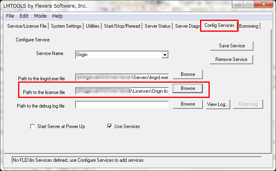
Task: Click the View Log button
Action: pos(218,104)
